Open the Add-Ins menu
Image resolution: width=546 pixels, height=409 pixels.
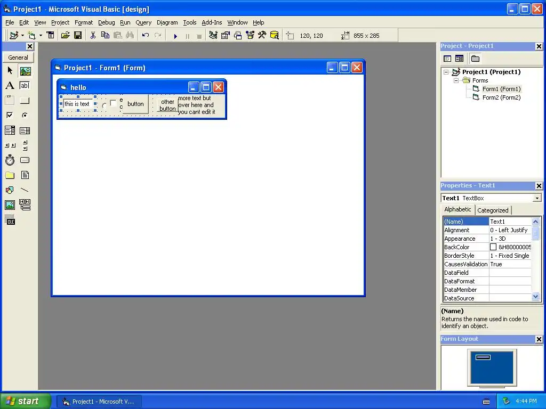pos(212,22)
